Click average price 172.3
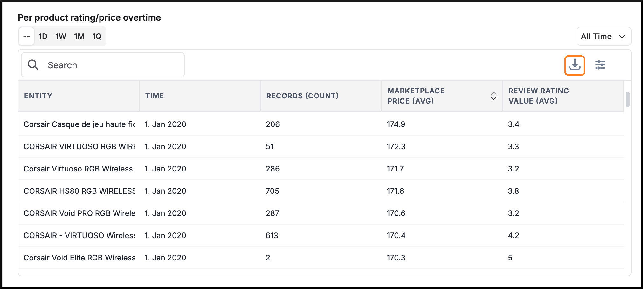Viewport: 643px width, 289px height. pos(396,146)
